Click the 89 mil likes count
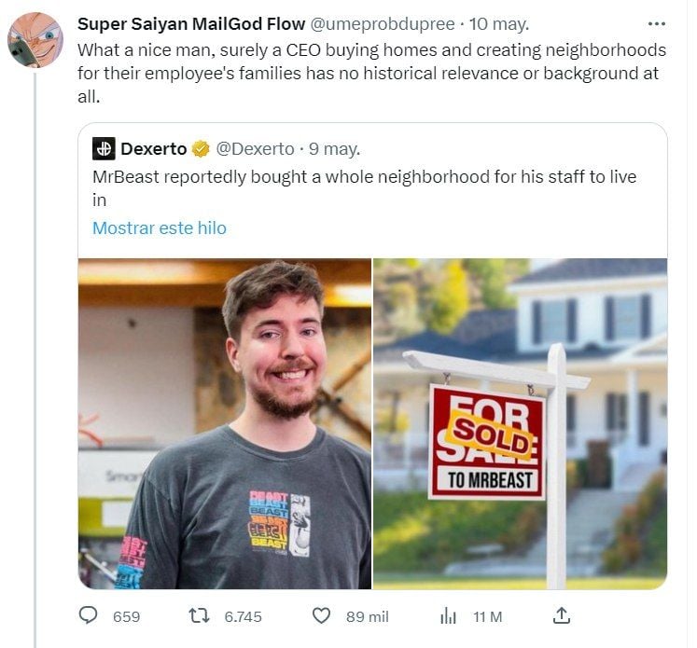The height and width of the screenshot is (648, 697). 367,616
